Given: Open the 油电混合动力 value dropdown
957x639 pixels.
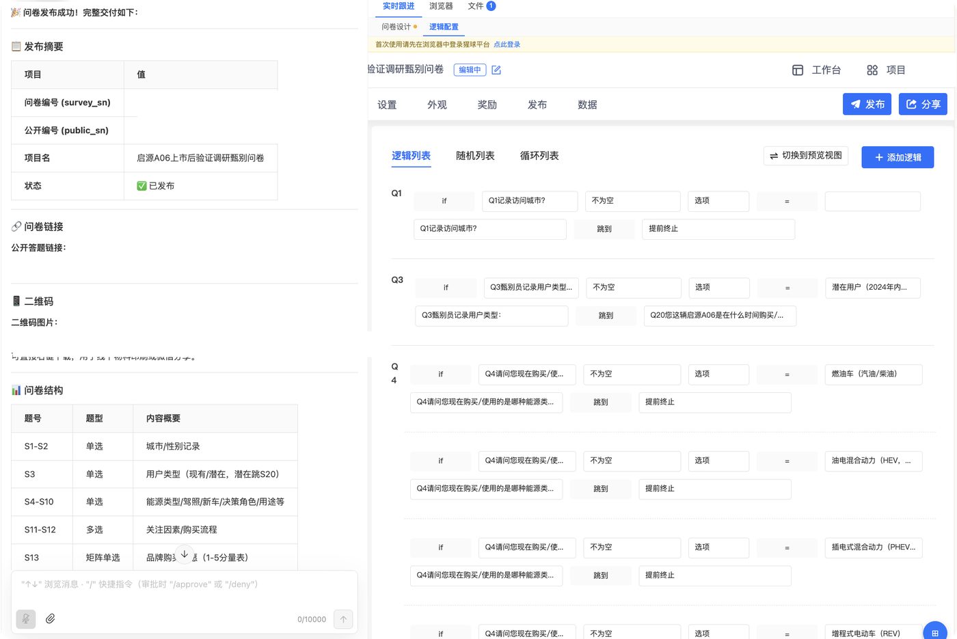Looking at the screenshot, I should coord(874,461).
